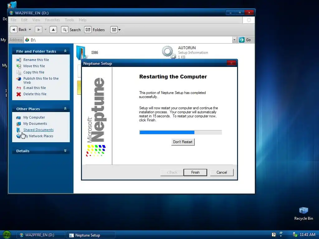Viewport: 319px width, 239px height.
Task: Open the address bar dropdown arrow
Action: (234, 40)
